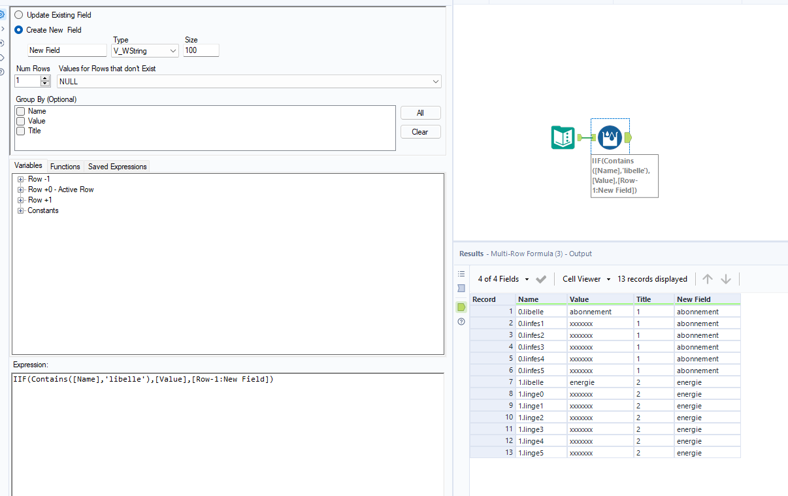Click the up arrow in Results toolbar
This screenshot has width=788, height=496.
pos(708,279)
